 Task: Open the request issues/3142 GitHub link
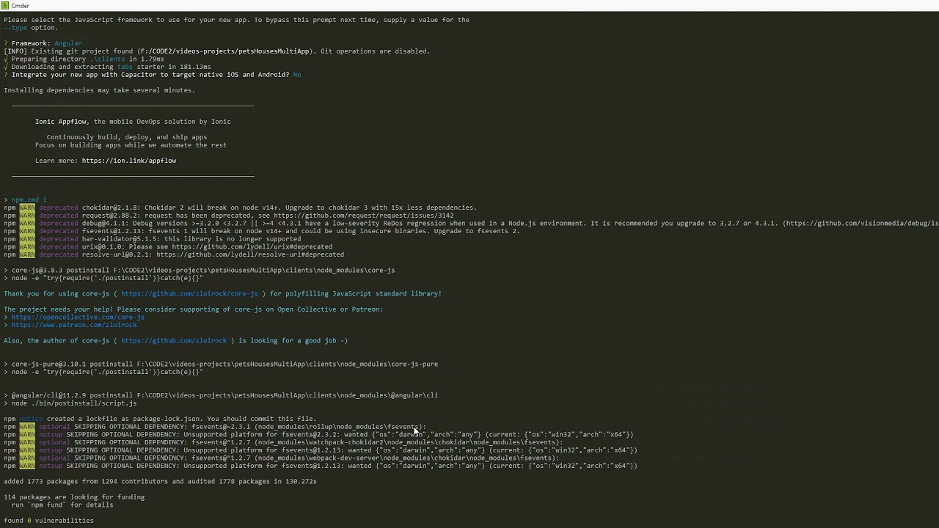364,216
